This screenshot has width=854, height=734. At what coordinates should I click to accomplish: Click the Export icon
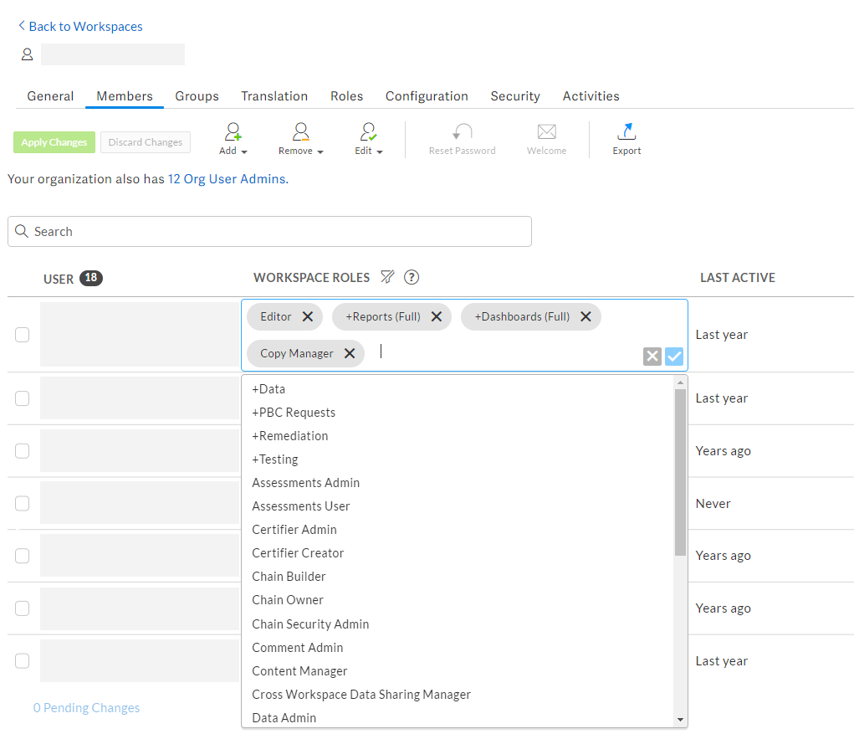coord(626,132)
